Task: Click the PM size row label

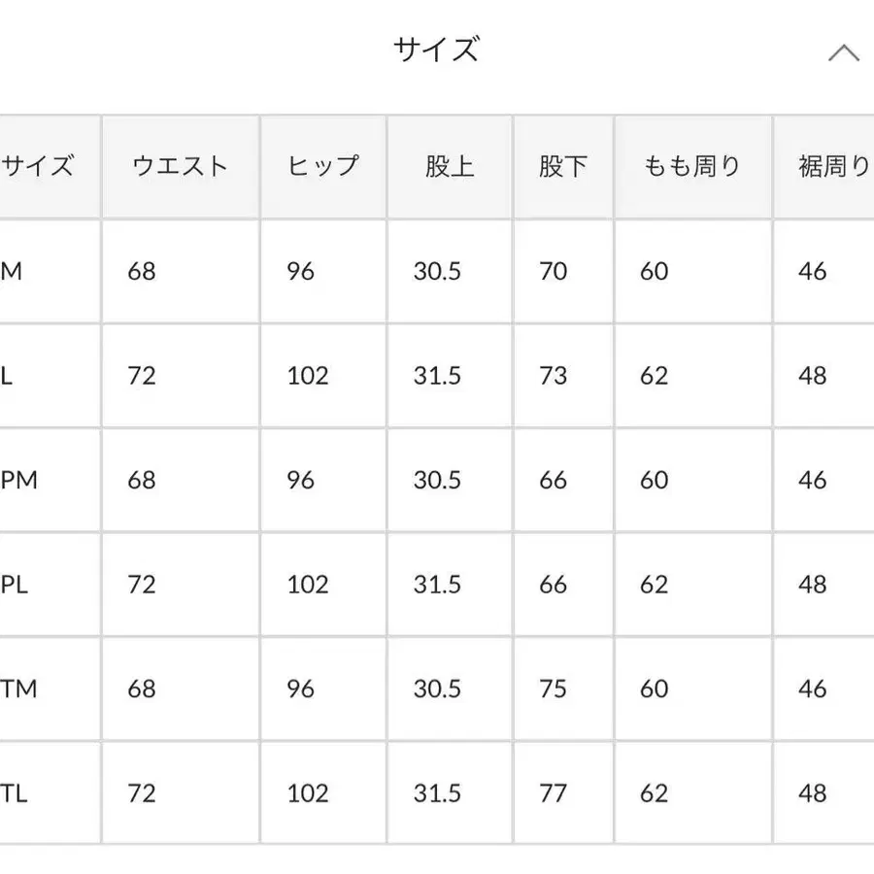Action: (19, 480)
